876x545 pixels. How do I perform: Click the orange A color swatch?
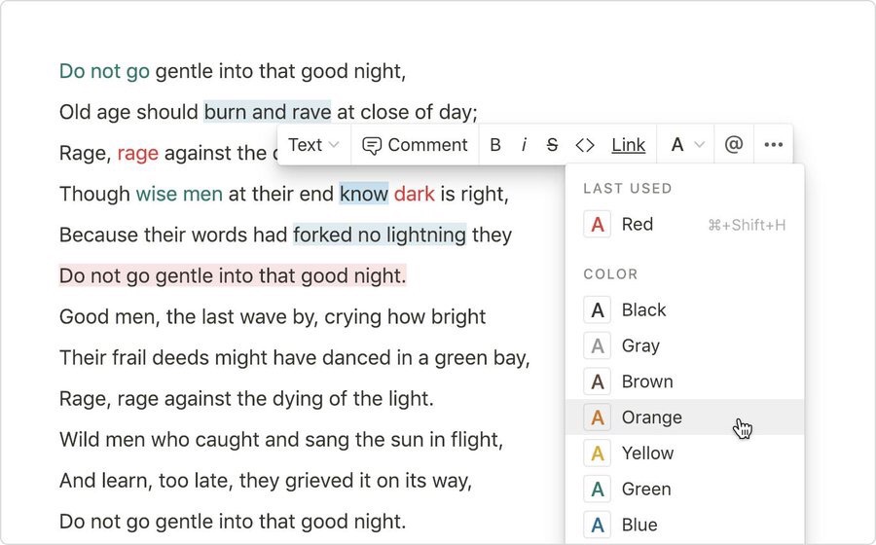tap(598, 418)
